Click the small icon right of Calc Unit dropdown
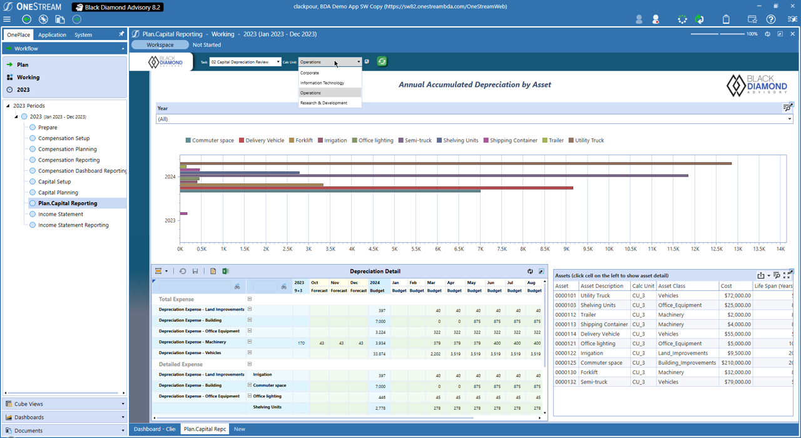The image size is (801, 438). (x=367, y=62)
